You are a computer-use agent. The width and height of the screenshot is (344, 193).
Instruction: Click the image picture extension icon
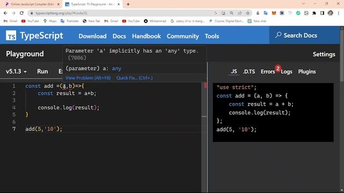click(x=306, y=13)
